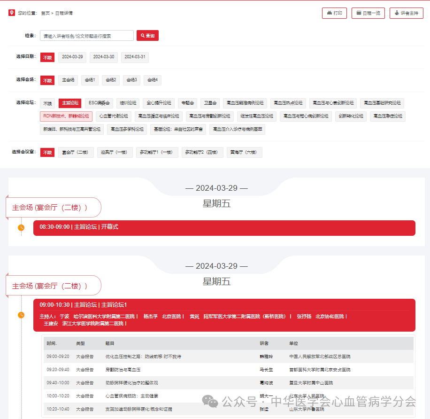Select the 基层论坛：来自社区的声音 filter

[178, 130]
